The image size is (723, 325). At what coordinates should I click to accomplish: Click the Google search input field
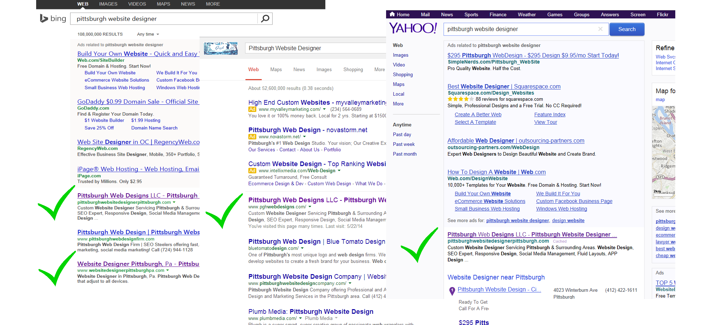tap(315, 48)
